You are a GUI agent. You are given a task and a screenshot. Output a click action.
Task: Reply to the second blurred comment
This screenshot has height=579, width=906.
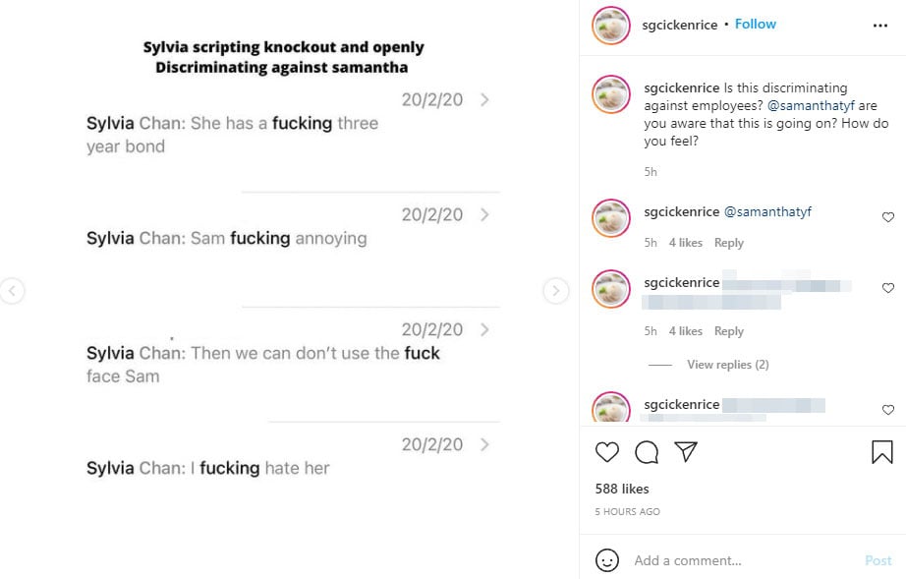[x=728, y=331]
